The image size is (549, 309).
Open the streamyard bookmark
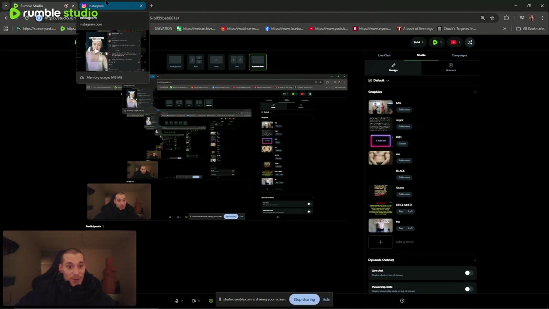pos(36,29)
